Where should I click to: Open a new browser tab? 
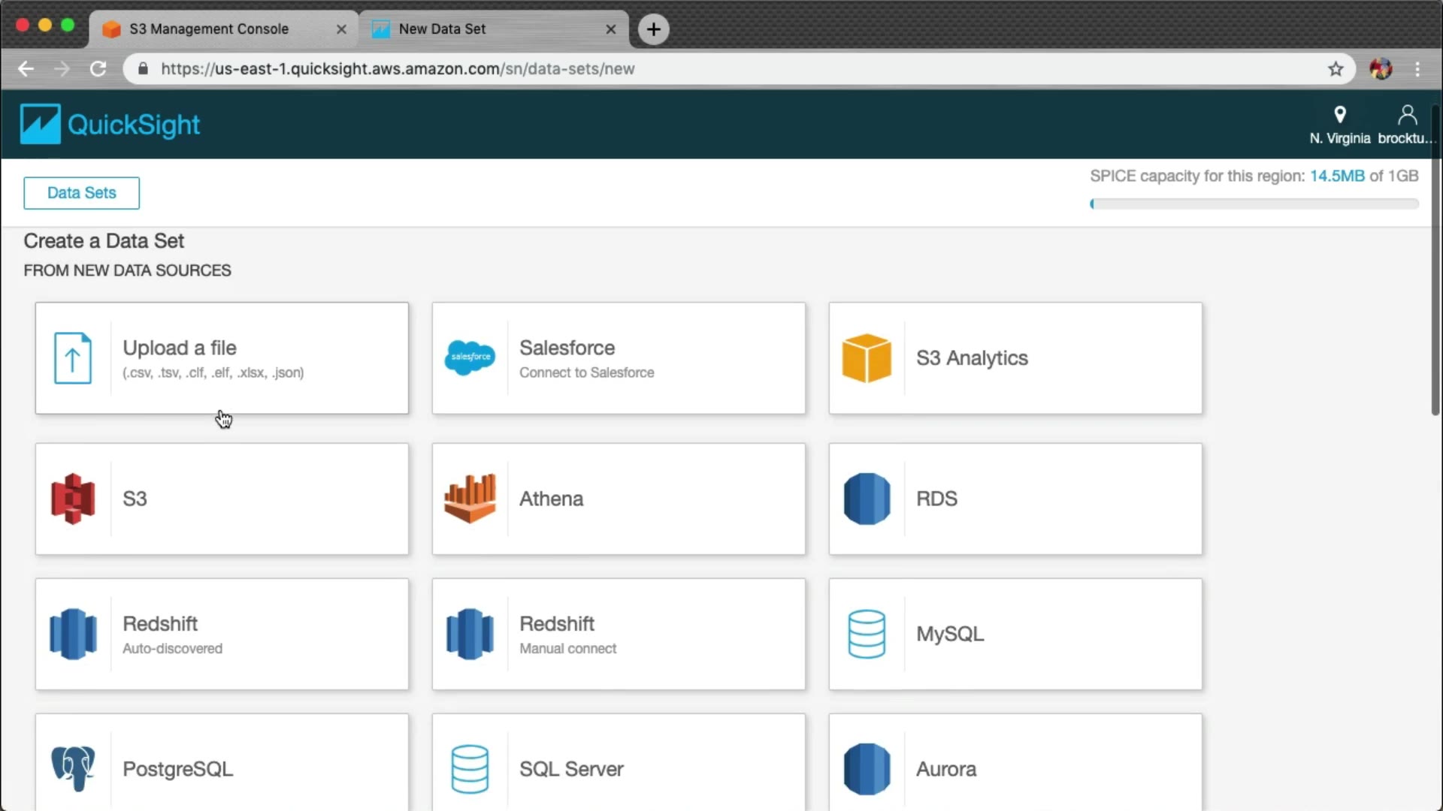point(653,29)
